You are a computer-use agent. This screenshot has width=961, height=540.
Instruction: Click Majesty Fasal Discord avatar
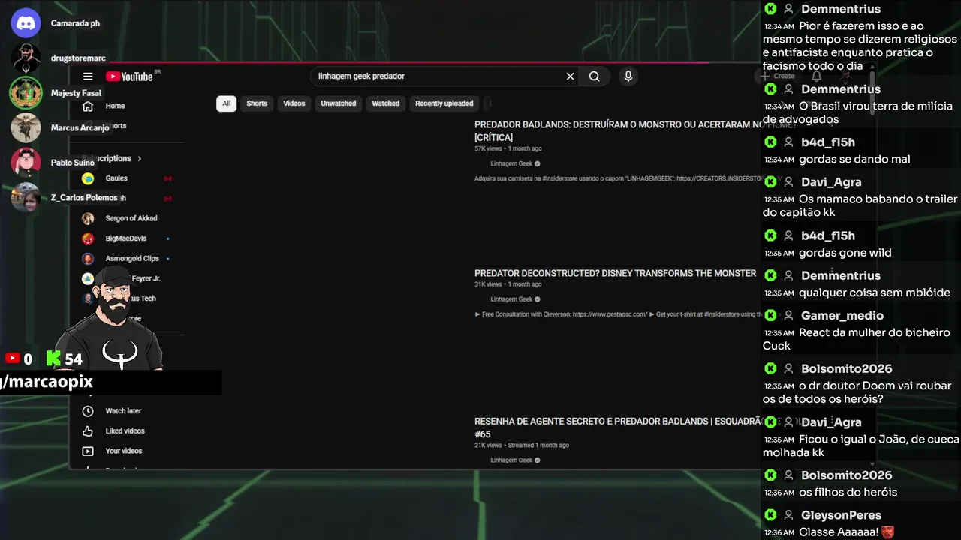[26, 93]
